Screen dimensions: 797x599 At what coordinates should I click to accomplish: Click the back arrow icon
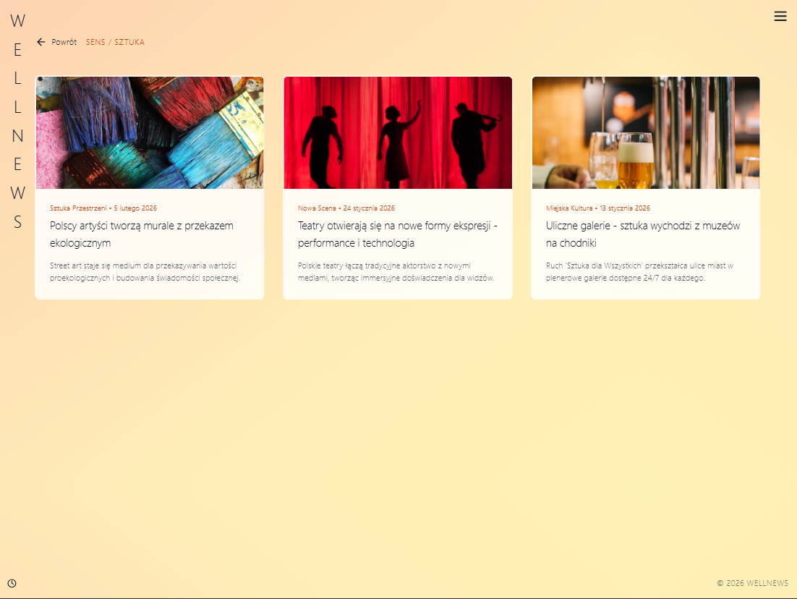[41, 42]
